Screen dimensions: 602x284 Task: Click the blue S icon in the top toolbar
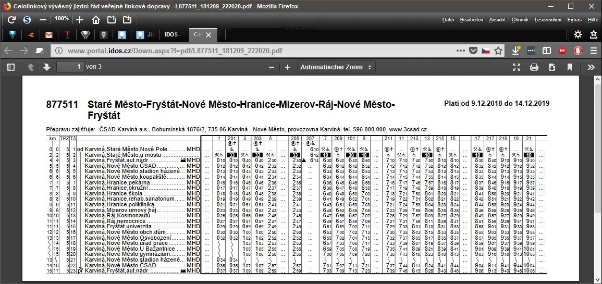pyautogui.click(x=27, y=20)
